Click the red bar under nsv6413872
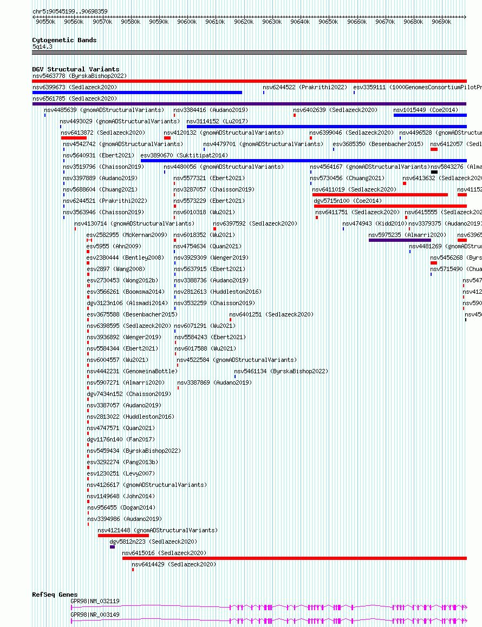The width and height of the screenshot is (482, 627). click(74, 138)
